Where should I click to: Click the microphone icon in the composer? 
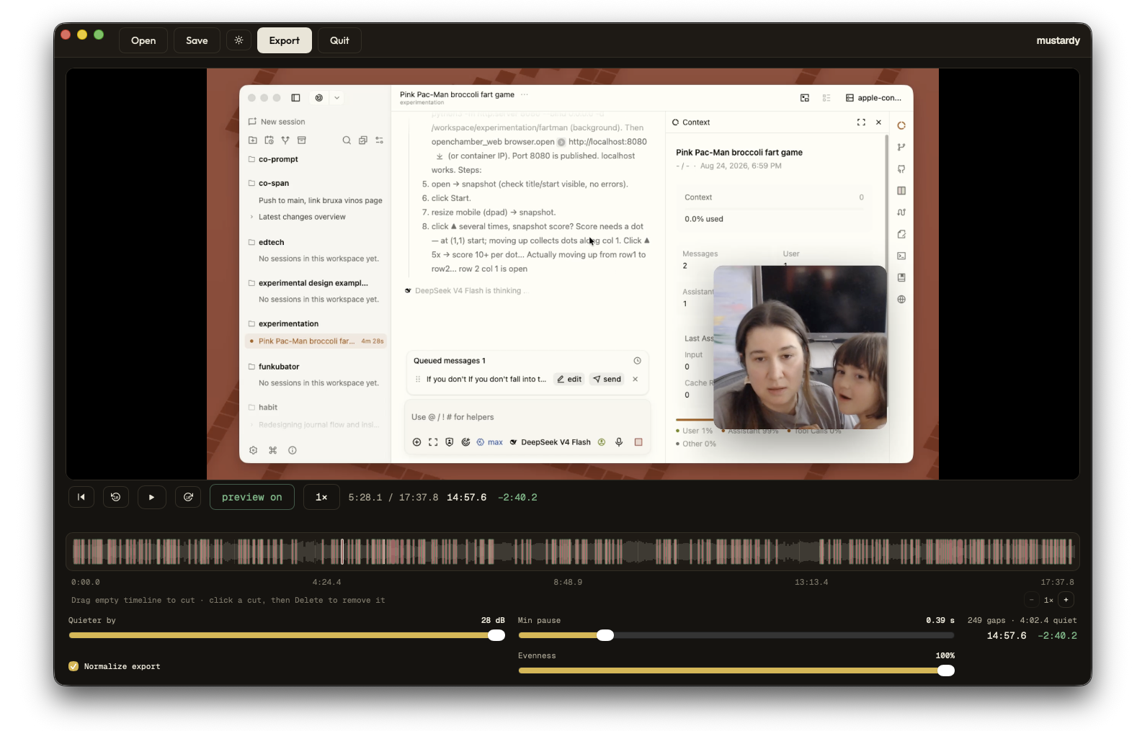click(x=619, y=442)
